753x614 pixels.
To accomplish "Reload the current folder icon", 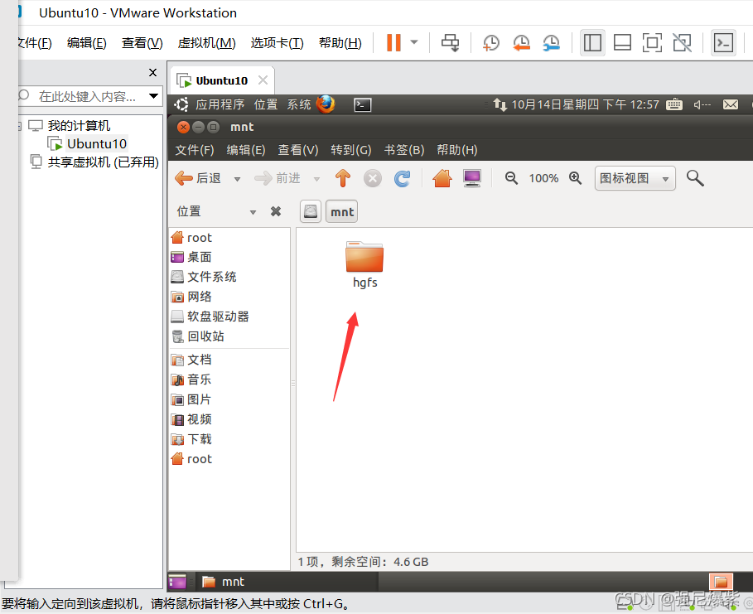I will [x=403, y=178].
